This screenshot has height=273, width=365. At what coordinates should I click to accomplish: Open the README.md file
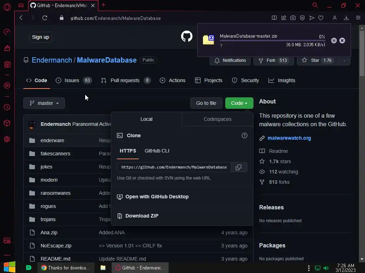point(55,259)
